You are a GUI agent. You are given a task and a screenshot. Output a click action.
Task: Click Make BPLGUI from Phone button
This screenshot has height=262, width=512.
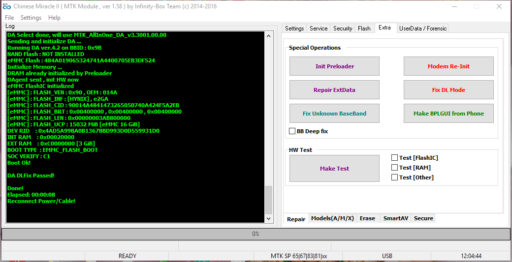[x=448, y=114]
